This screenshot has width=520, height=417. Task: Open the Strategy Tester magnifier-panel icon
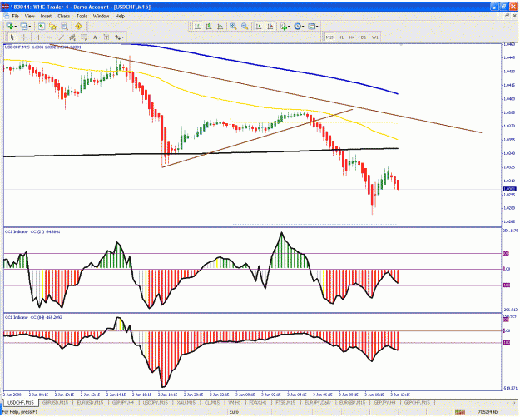64,26
